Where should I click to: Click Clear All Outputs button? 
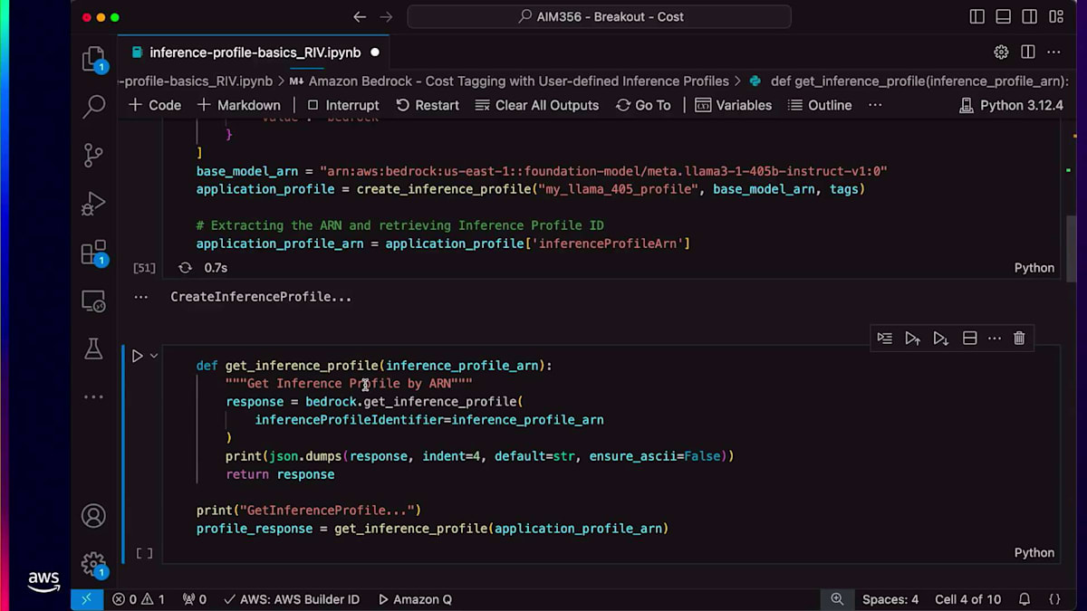pyautogui.click(x=536, y=105)
